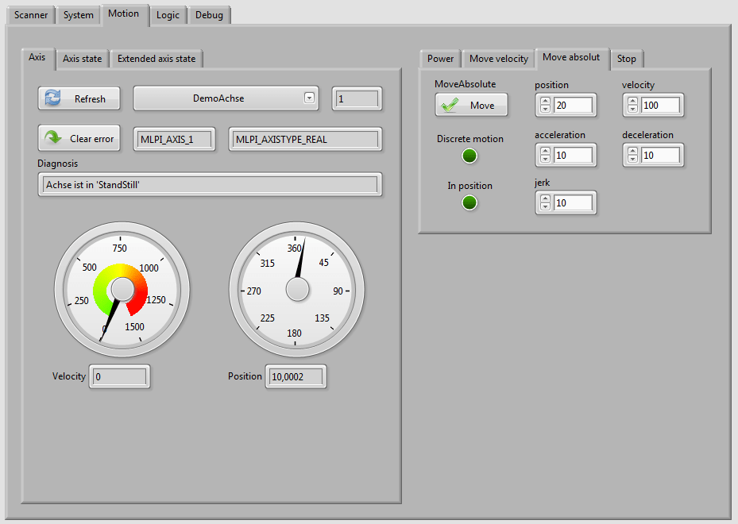Click the dropdown arrow next to DemoAchse
This screenshot has height=524, width=738.
click(x=310, y=96)
